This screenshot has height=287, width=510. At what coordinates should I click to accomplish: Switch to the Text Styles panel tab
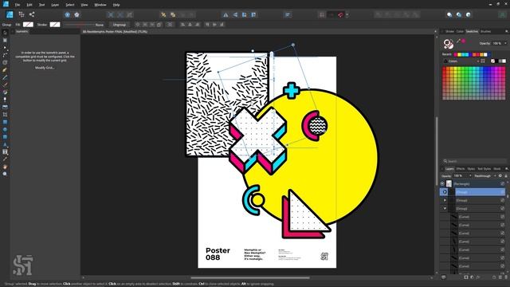(x=484, y=169)
